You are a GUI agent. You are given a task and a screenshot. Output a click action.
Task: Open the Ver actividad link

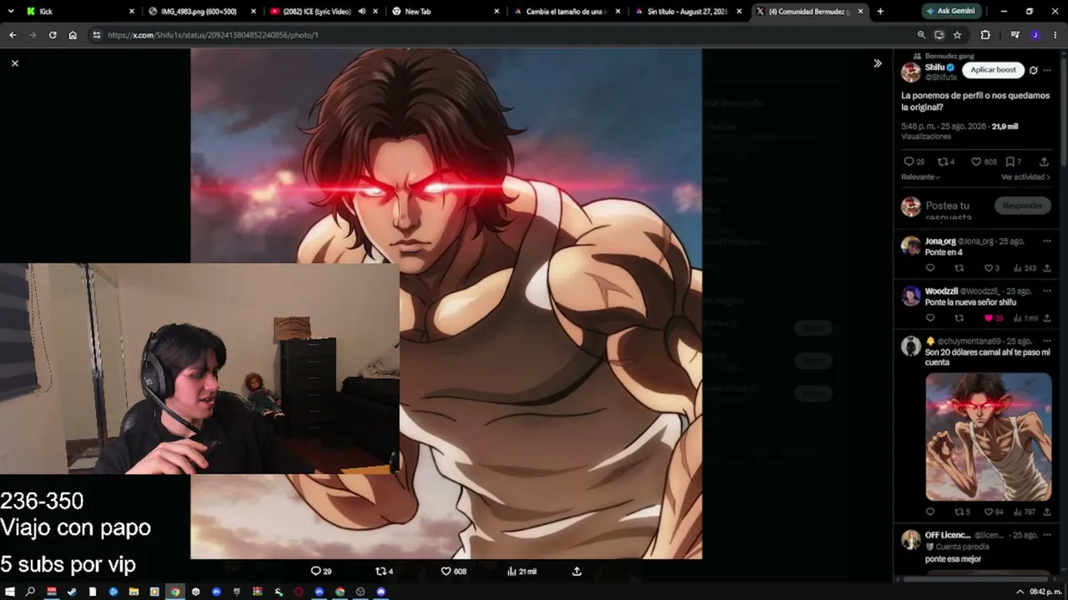1025,177
